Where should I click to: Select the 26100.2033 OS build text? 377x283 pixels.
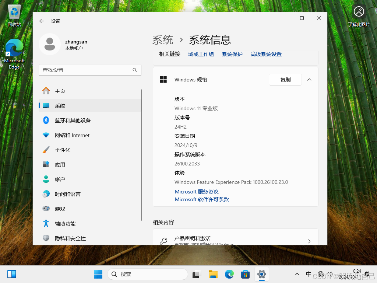click(x=187, y=164)
